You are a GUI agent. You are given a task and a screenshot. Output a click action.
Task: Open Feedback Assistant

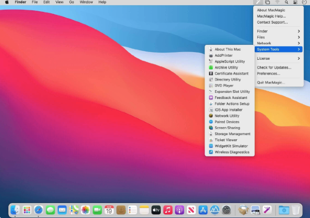click(x=229, y=97)
